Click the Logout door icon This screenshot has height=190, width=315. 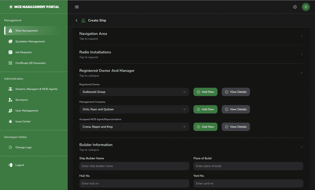click(10, 165)
